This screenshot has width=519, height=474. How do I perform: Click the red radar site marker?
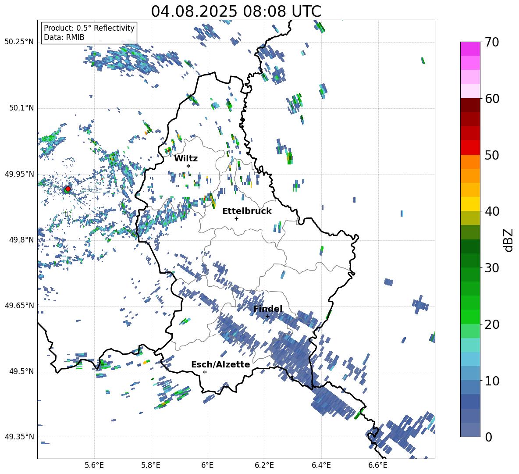[68, 189]
